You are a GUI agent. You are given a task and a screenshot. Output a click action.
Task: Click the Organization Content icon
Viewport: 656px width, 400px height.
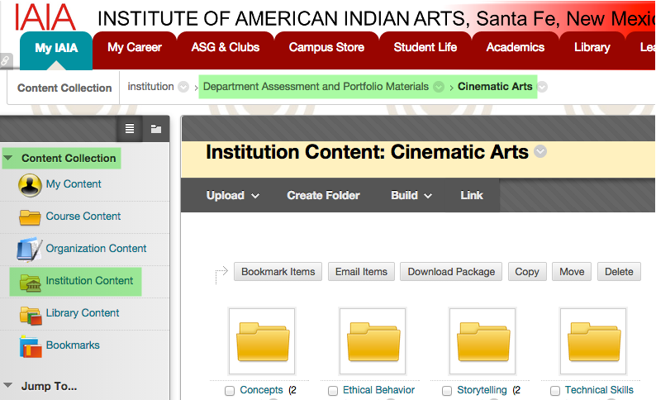(x=30, y=249)
